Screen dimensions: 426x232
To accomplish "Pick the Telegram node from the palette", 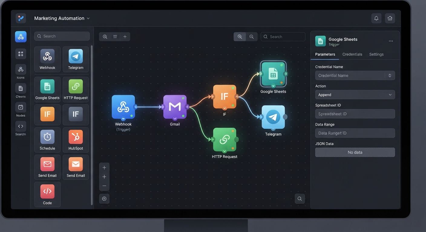I will [76, 59].
